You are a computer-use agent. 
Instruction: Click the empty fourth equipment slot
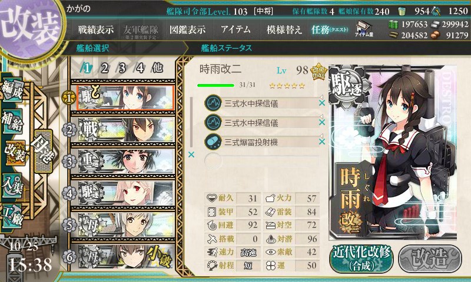click(261, 161)
